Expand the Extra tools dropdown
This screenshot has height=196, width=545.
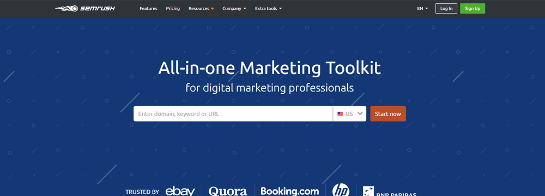(268, 8)
